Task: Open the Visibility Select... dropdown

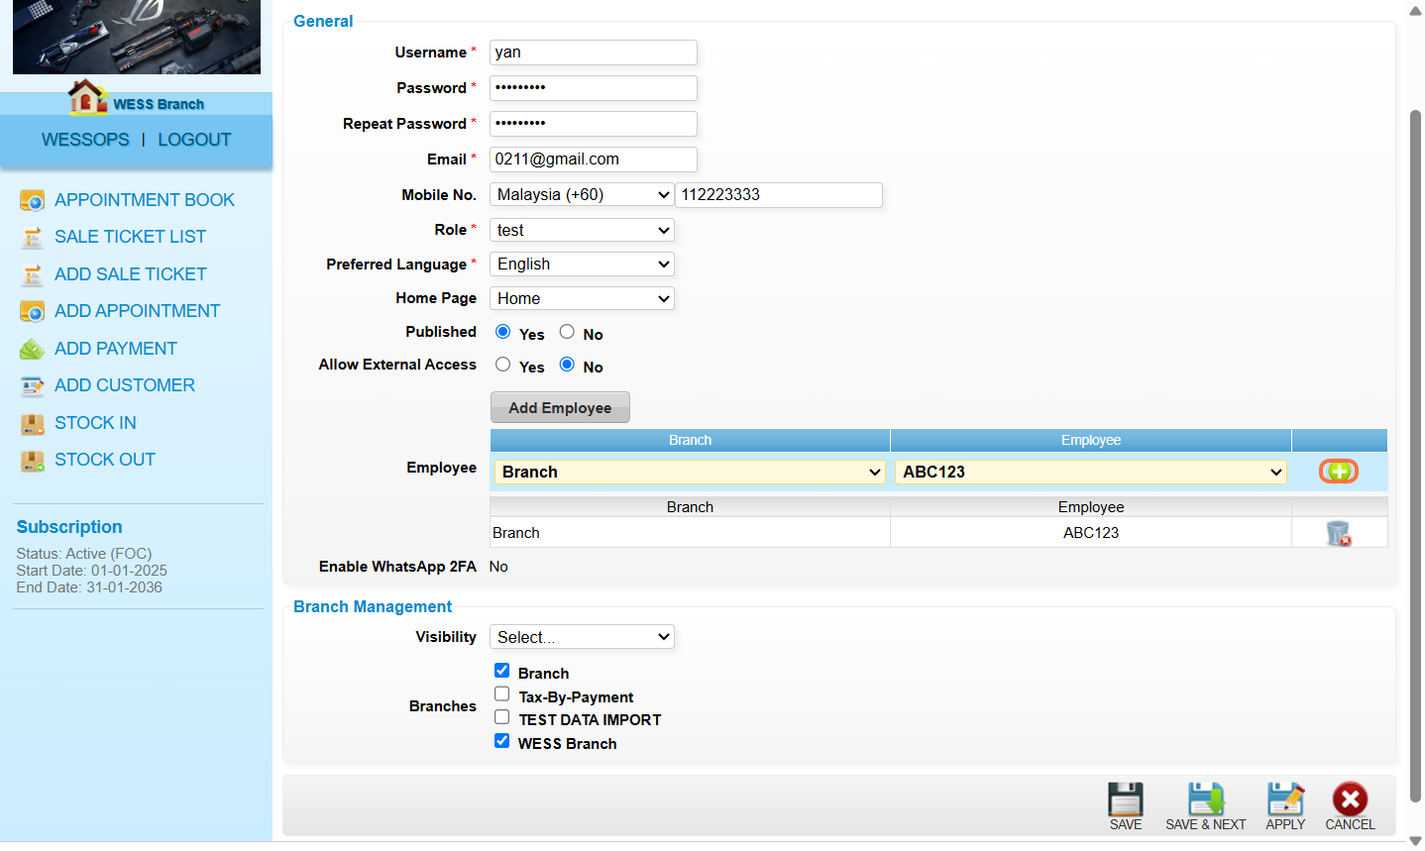Action: click(x=582, y=637)
